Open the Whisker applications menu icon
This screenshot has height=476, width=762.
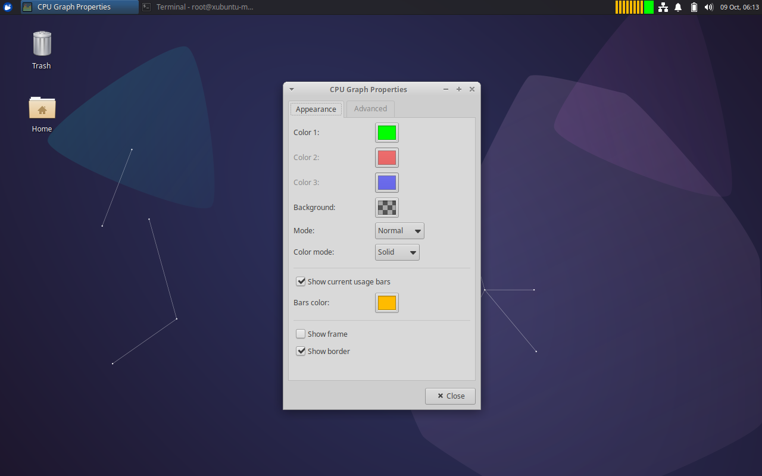coord(8,7)
